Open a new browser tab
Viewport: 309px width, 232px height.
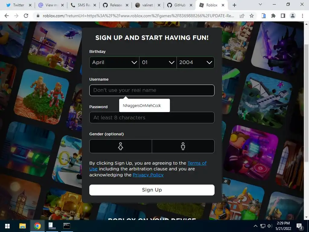pyautogui.click(x=234, y=5)
